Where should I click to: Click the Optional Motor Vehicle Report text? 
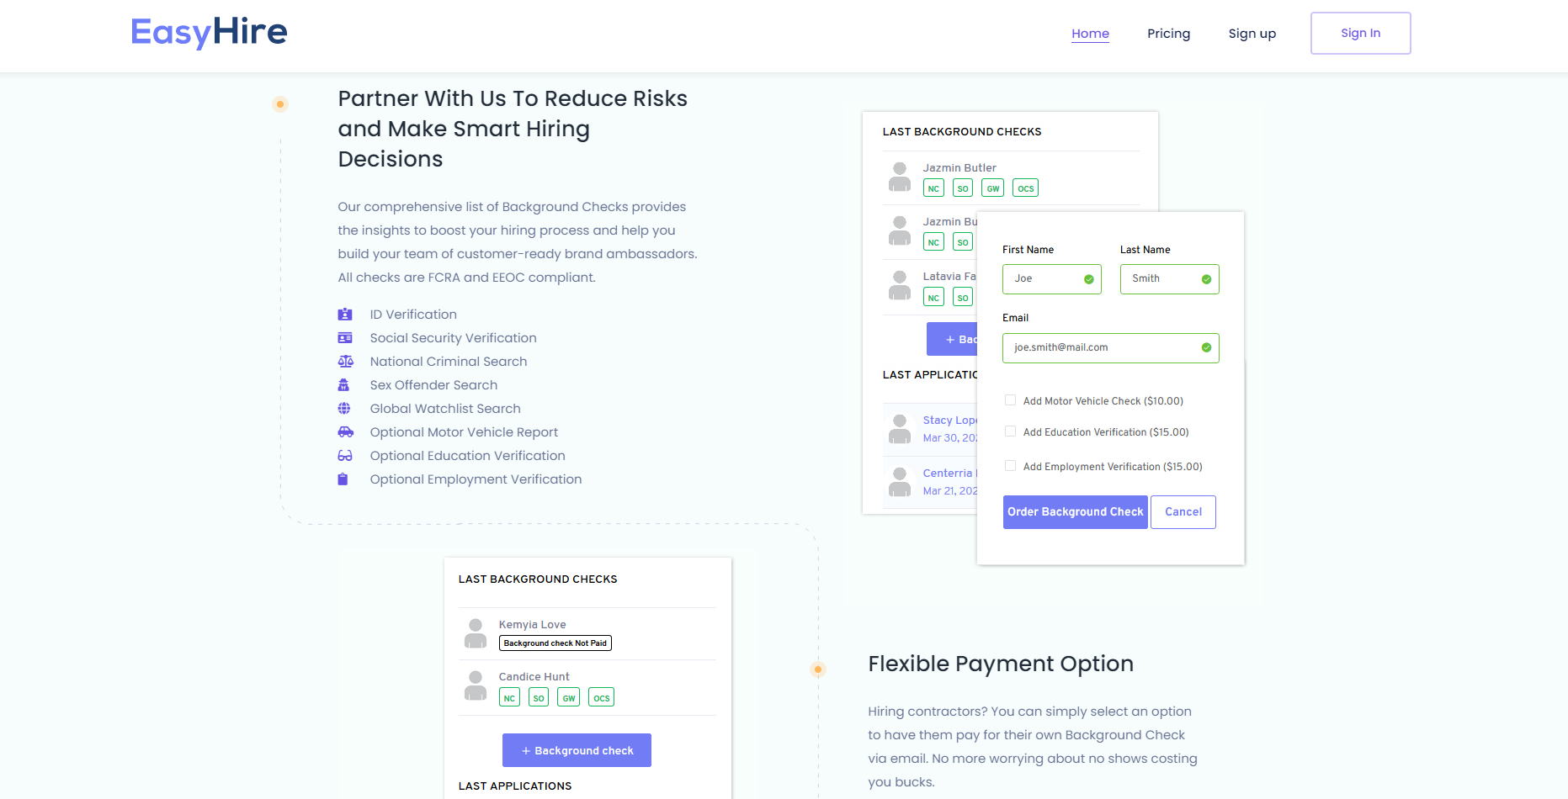pyautogui.click(x=464, y=432)
